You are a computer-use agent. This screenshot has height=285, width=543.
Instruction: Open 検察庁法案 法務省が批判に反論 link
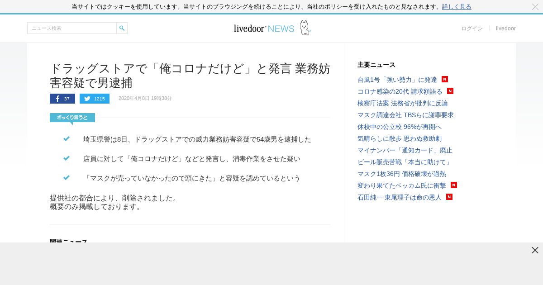[403, 103]
